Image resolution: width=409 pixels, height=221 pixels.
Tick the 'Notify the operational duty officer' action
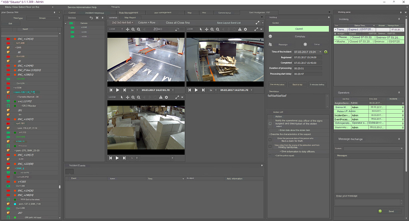coord(270,123)
